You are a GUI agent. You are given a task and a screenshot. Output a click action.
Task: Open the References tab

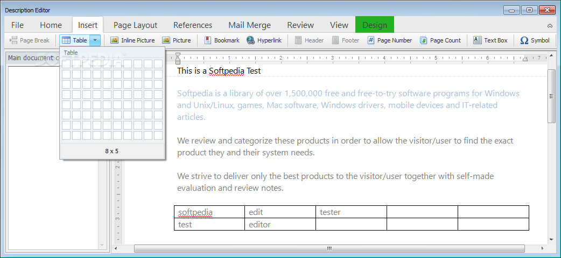193,25
